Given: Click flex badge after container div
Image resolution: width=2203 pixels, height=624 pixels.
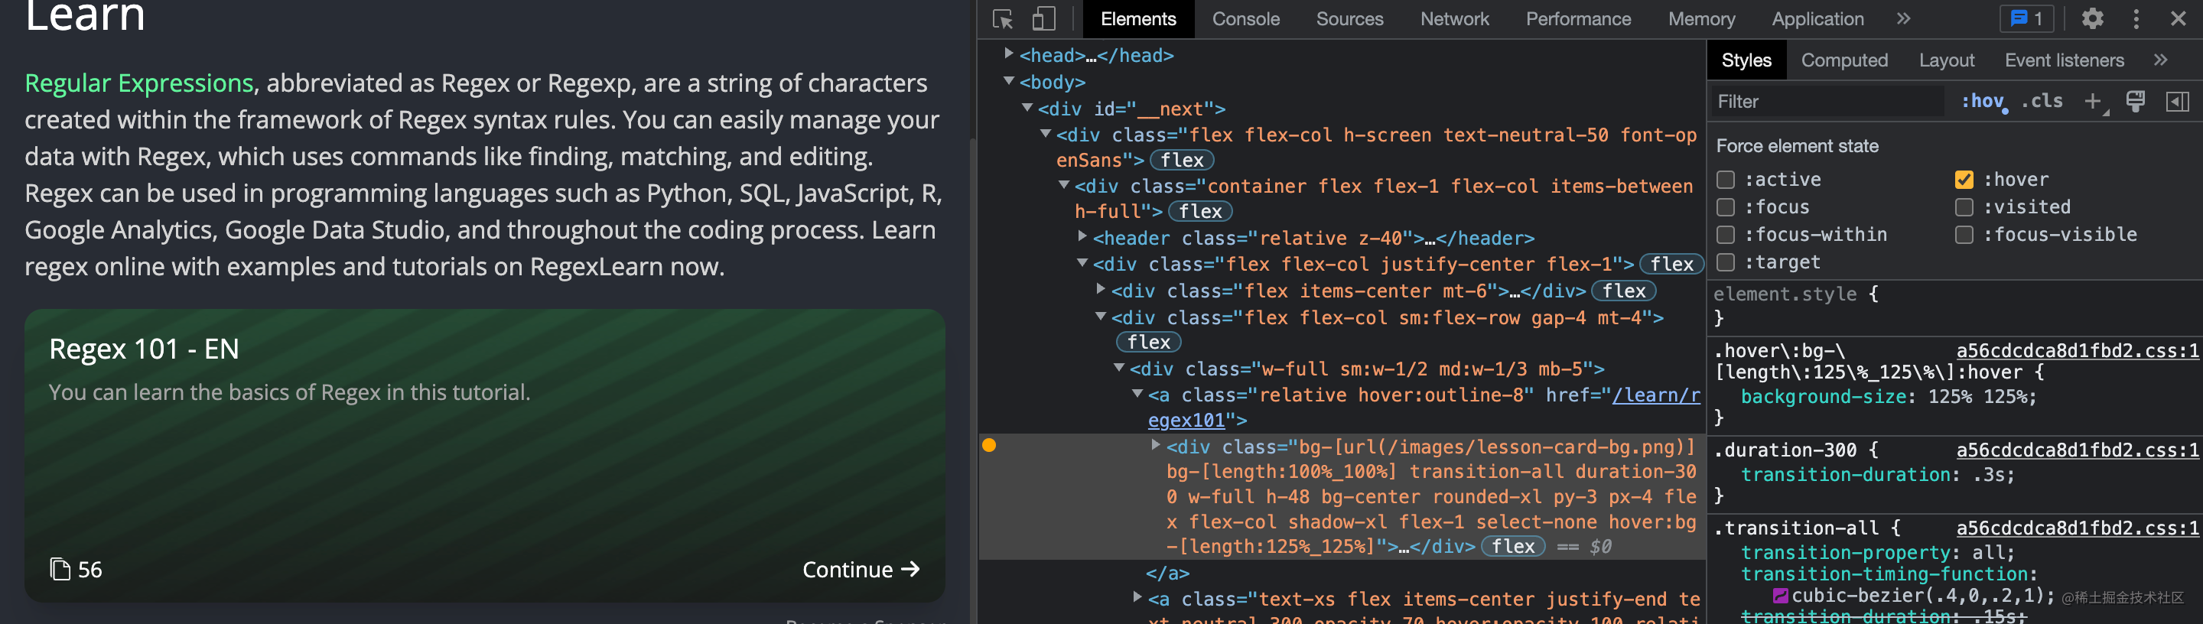Looking at the screenshot, I should (x=1200, y=211).
